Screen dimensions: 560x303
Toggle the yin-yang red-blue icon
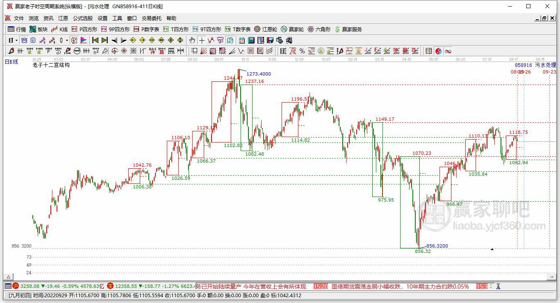pos(438,51)
